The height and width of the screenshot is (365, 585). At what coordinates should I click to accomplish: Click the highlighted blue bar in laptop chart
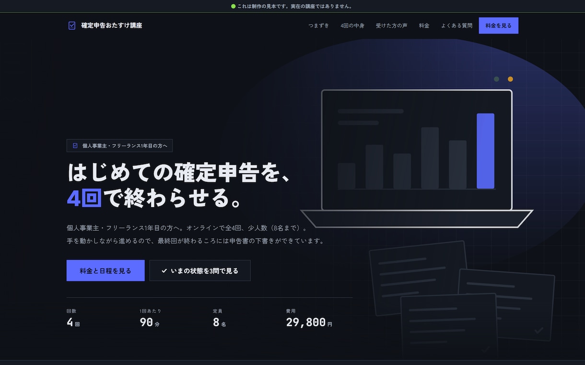pyautogui.click(x=485, y=151)
